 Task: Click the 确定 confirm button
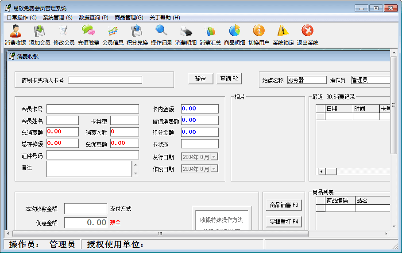pos(200,79)
